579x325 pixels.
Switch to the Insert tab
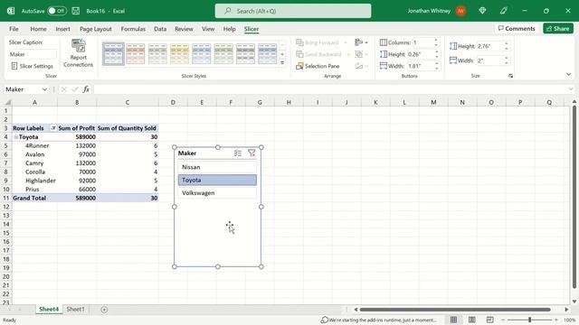coord(62,29)
